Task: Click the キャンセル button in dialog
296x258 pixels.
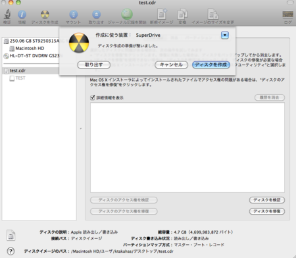Action: pyautogui.click(x=171, y=65)
